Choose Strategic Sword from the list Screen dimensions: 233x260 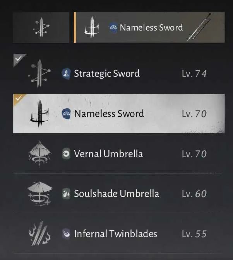pos(119,73)
